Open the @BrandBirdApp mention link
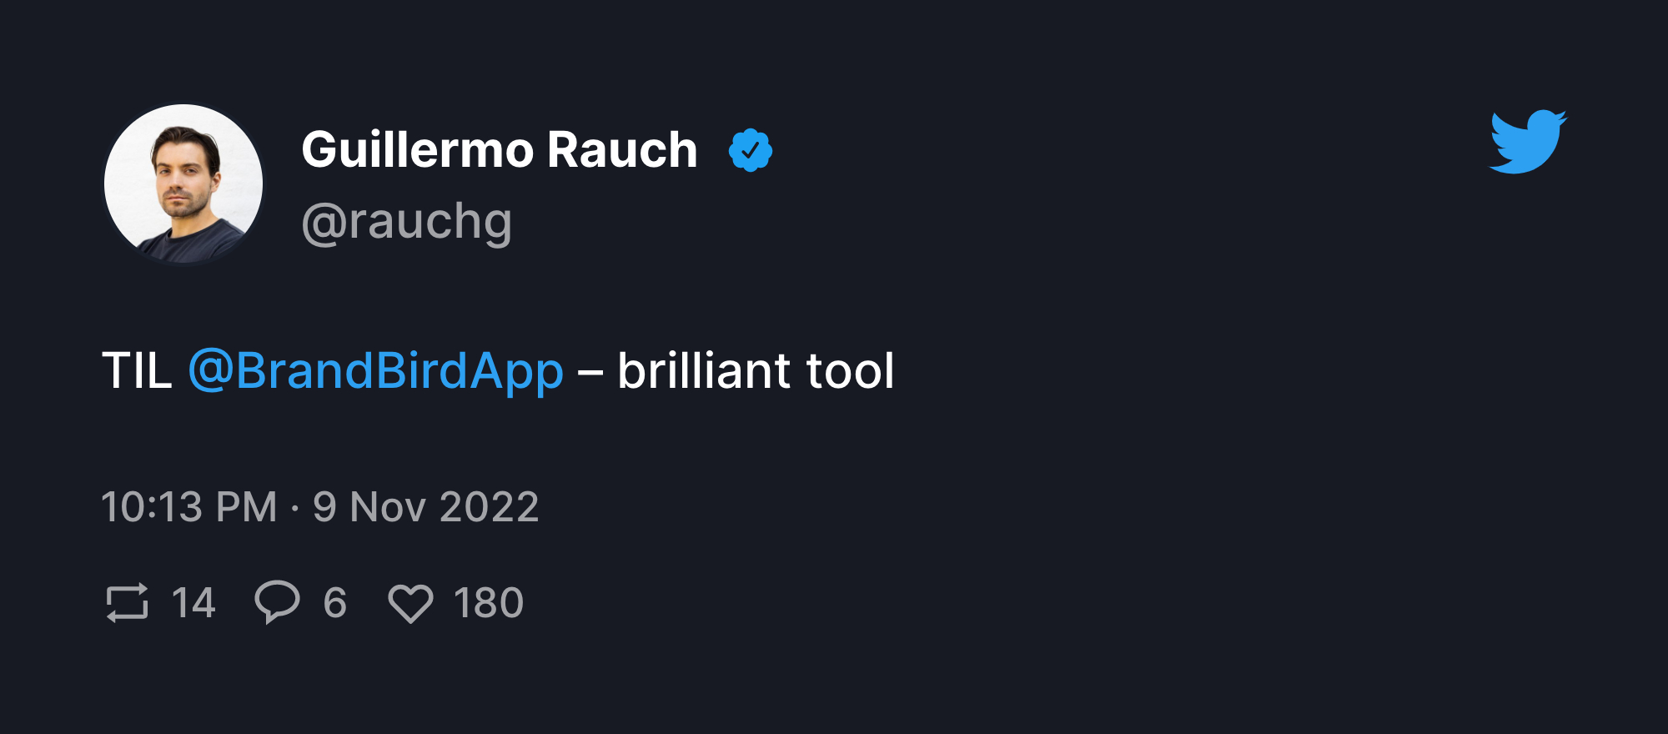 click(x=376, y=371)
